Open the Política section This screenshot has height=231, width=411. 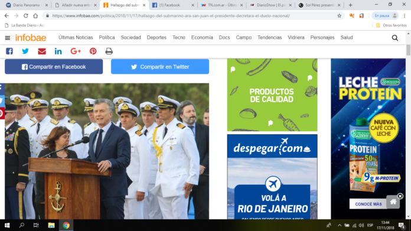pyautogui.click(x=107, y=37)
